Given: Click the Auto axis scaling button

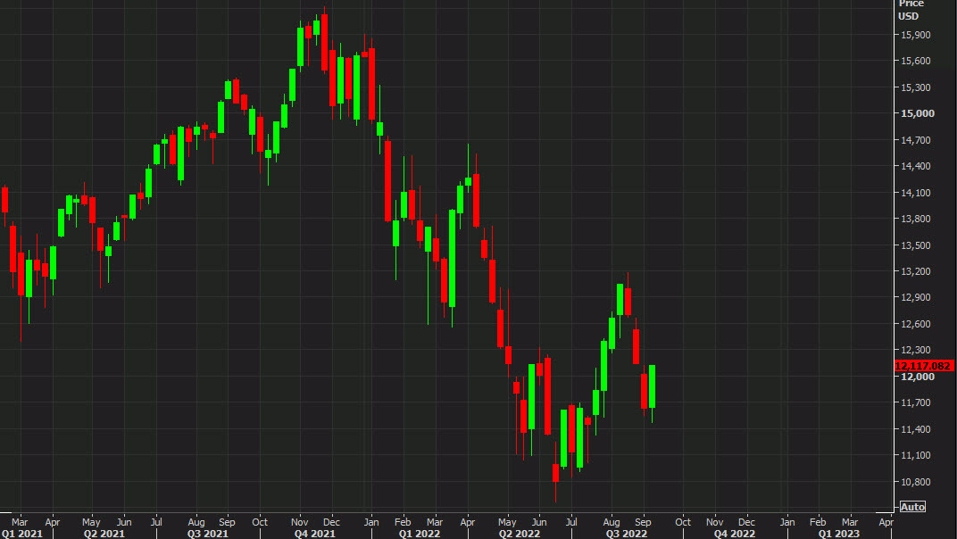Looking at the screenshot, I should [x=912, y=506].
